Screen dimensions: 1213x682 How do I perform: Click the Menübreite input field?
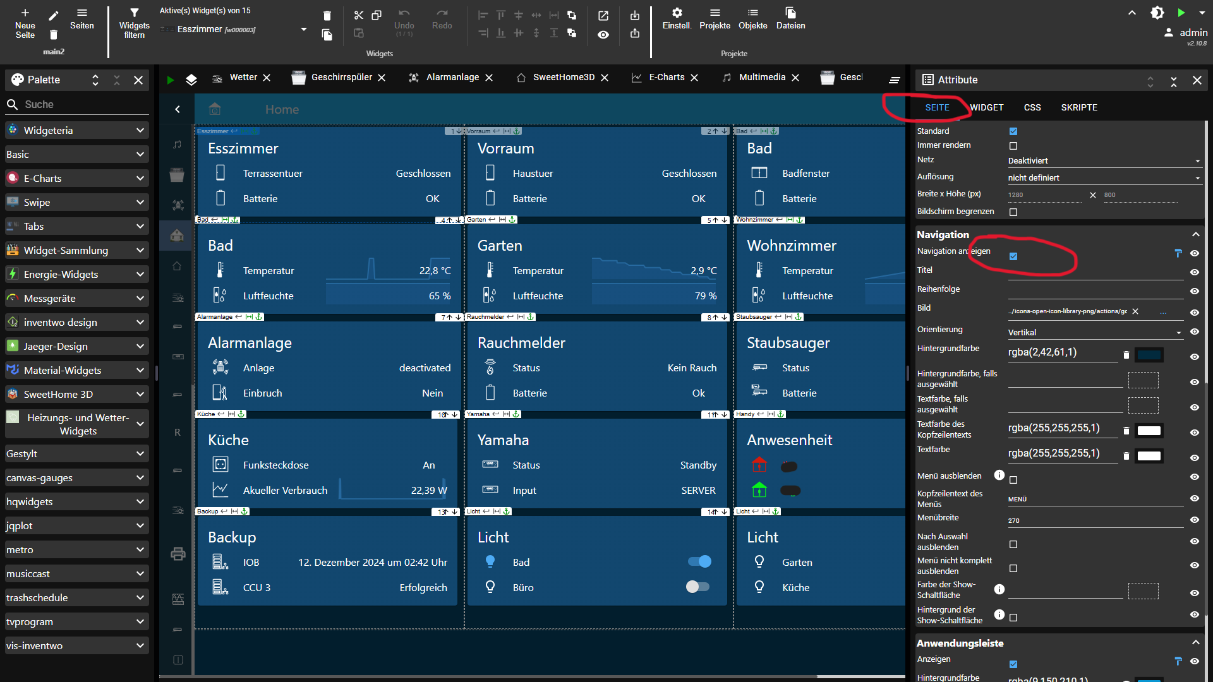tap(1095, 521)
